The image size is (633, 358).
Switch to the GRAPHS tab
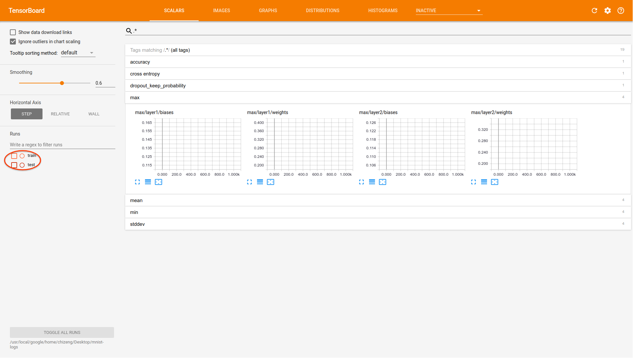pyautogui.click(x=268, y=11)
